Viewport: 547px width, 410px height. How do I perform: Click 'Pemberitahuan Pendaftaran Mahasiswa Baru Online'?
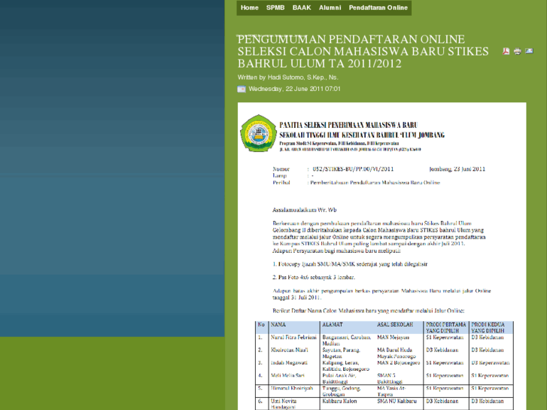(375, 183)
